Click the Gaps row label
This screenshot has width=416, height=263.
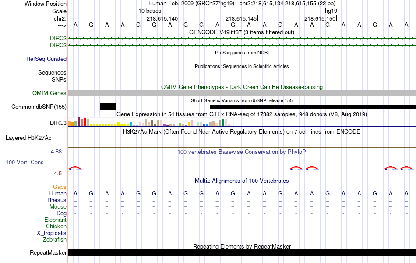tap(60, 187)
